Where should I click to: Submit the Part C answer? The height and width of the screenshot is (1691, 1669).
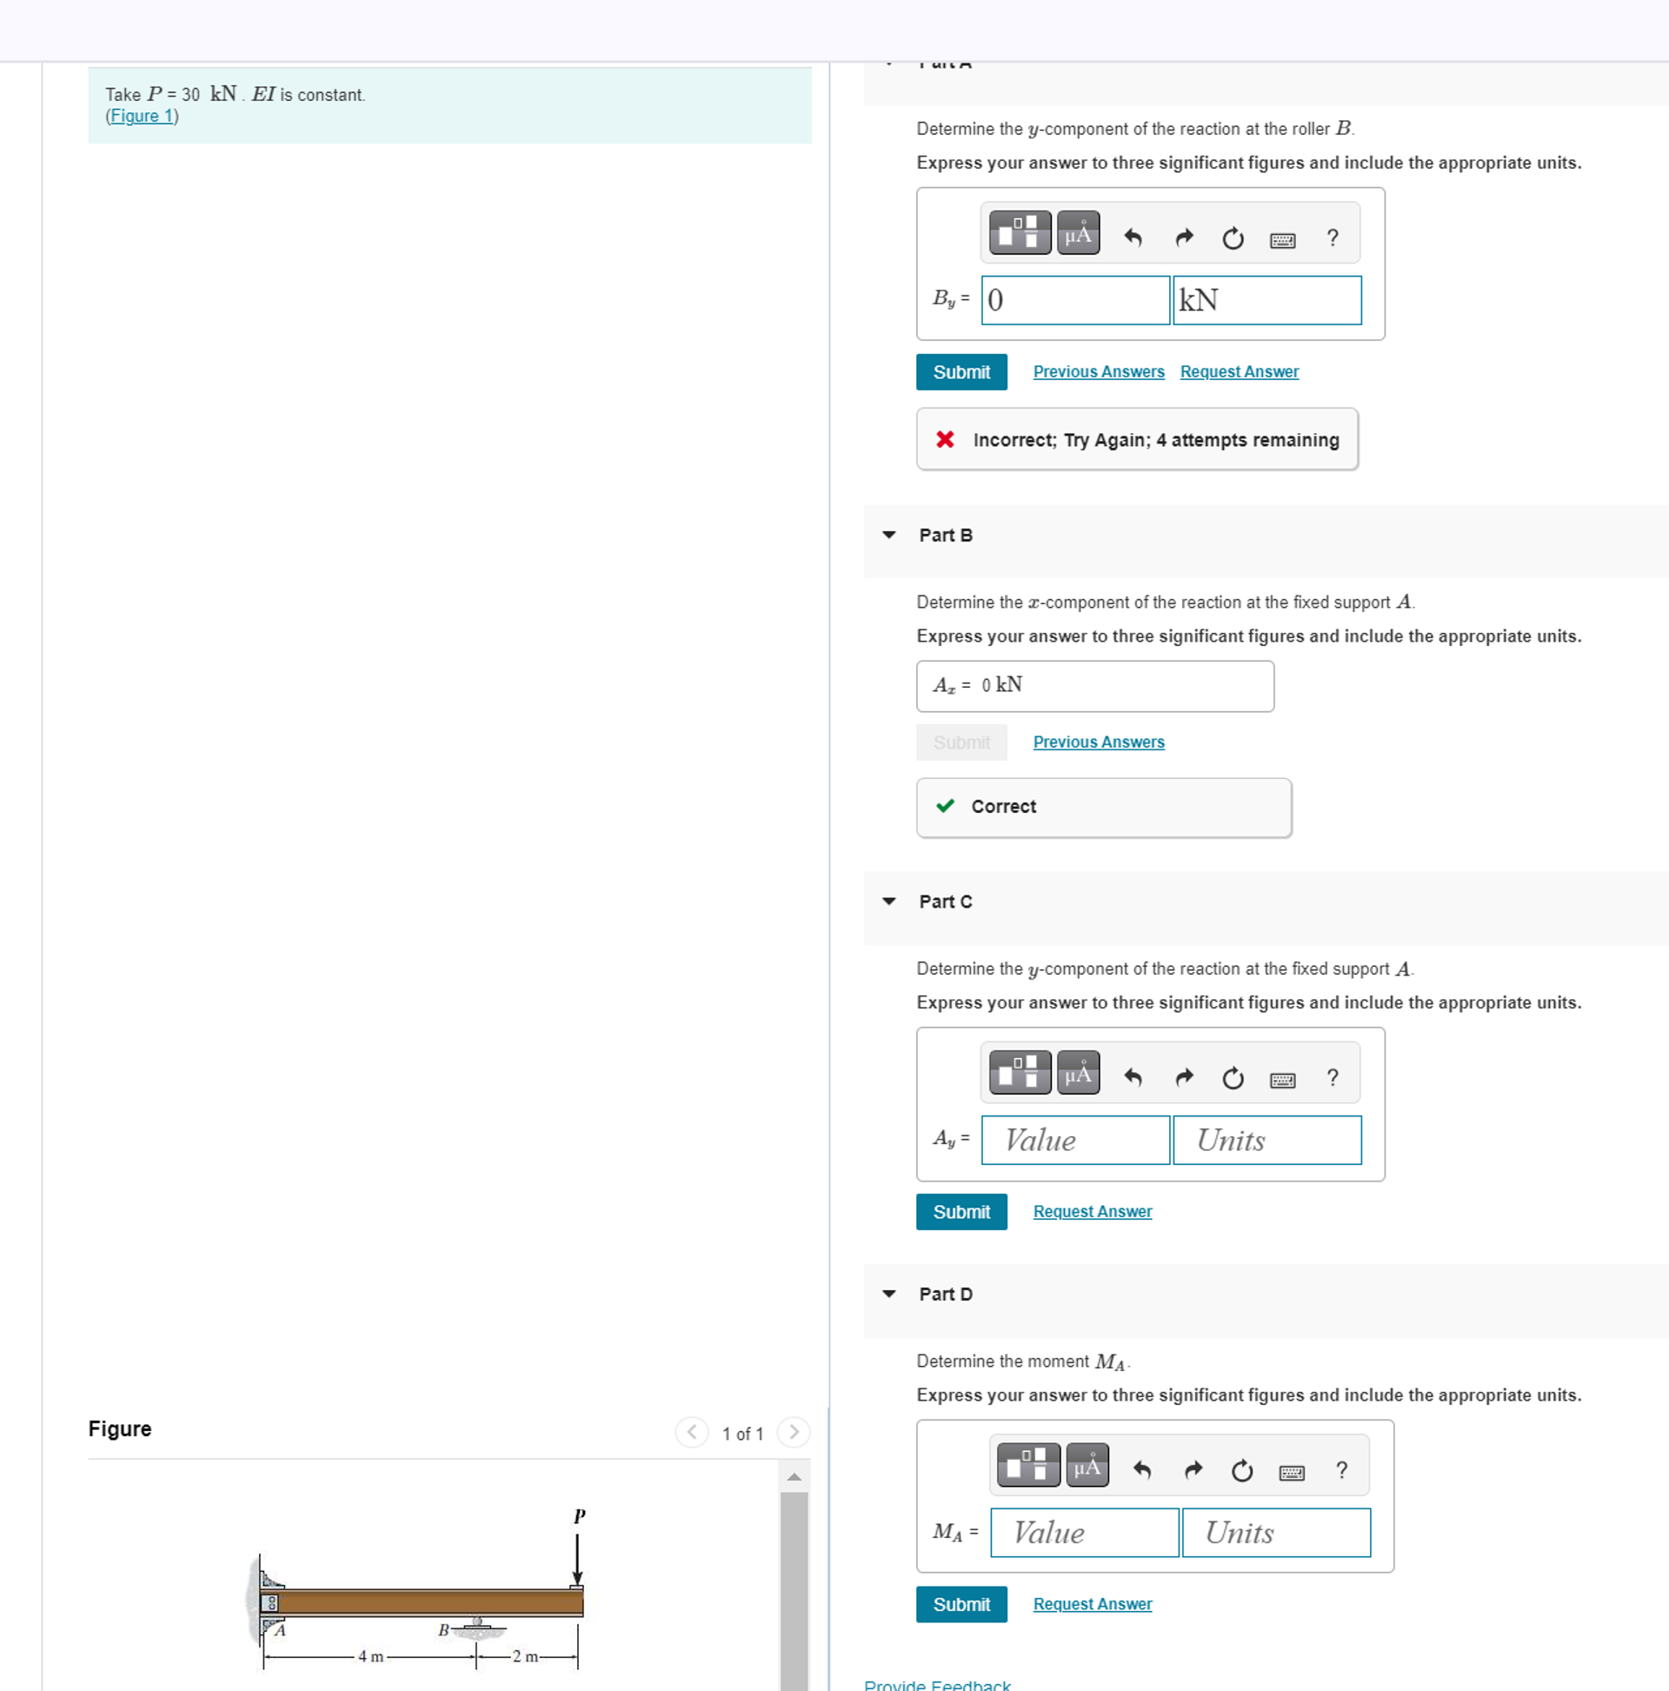click(x=961, y=1211)
